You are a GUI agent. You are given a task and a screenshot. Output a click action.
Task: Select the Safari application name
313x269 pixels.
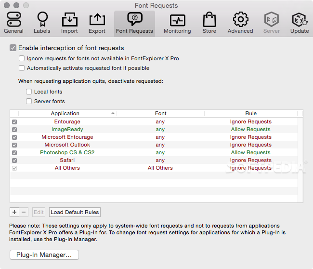[x=67, y=160]
